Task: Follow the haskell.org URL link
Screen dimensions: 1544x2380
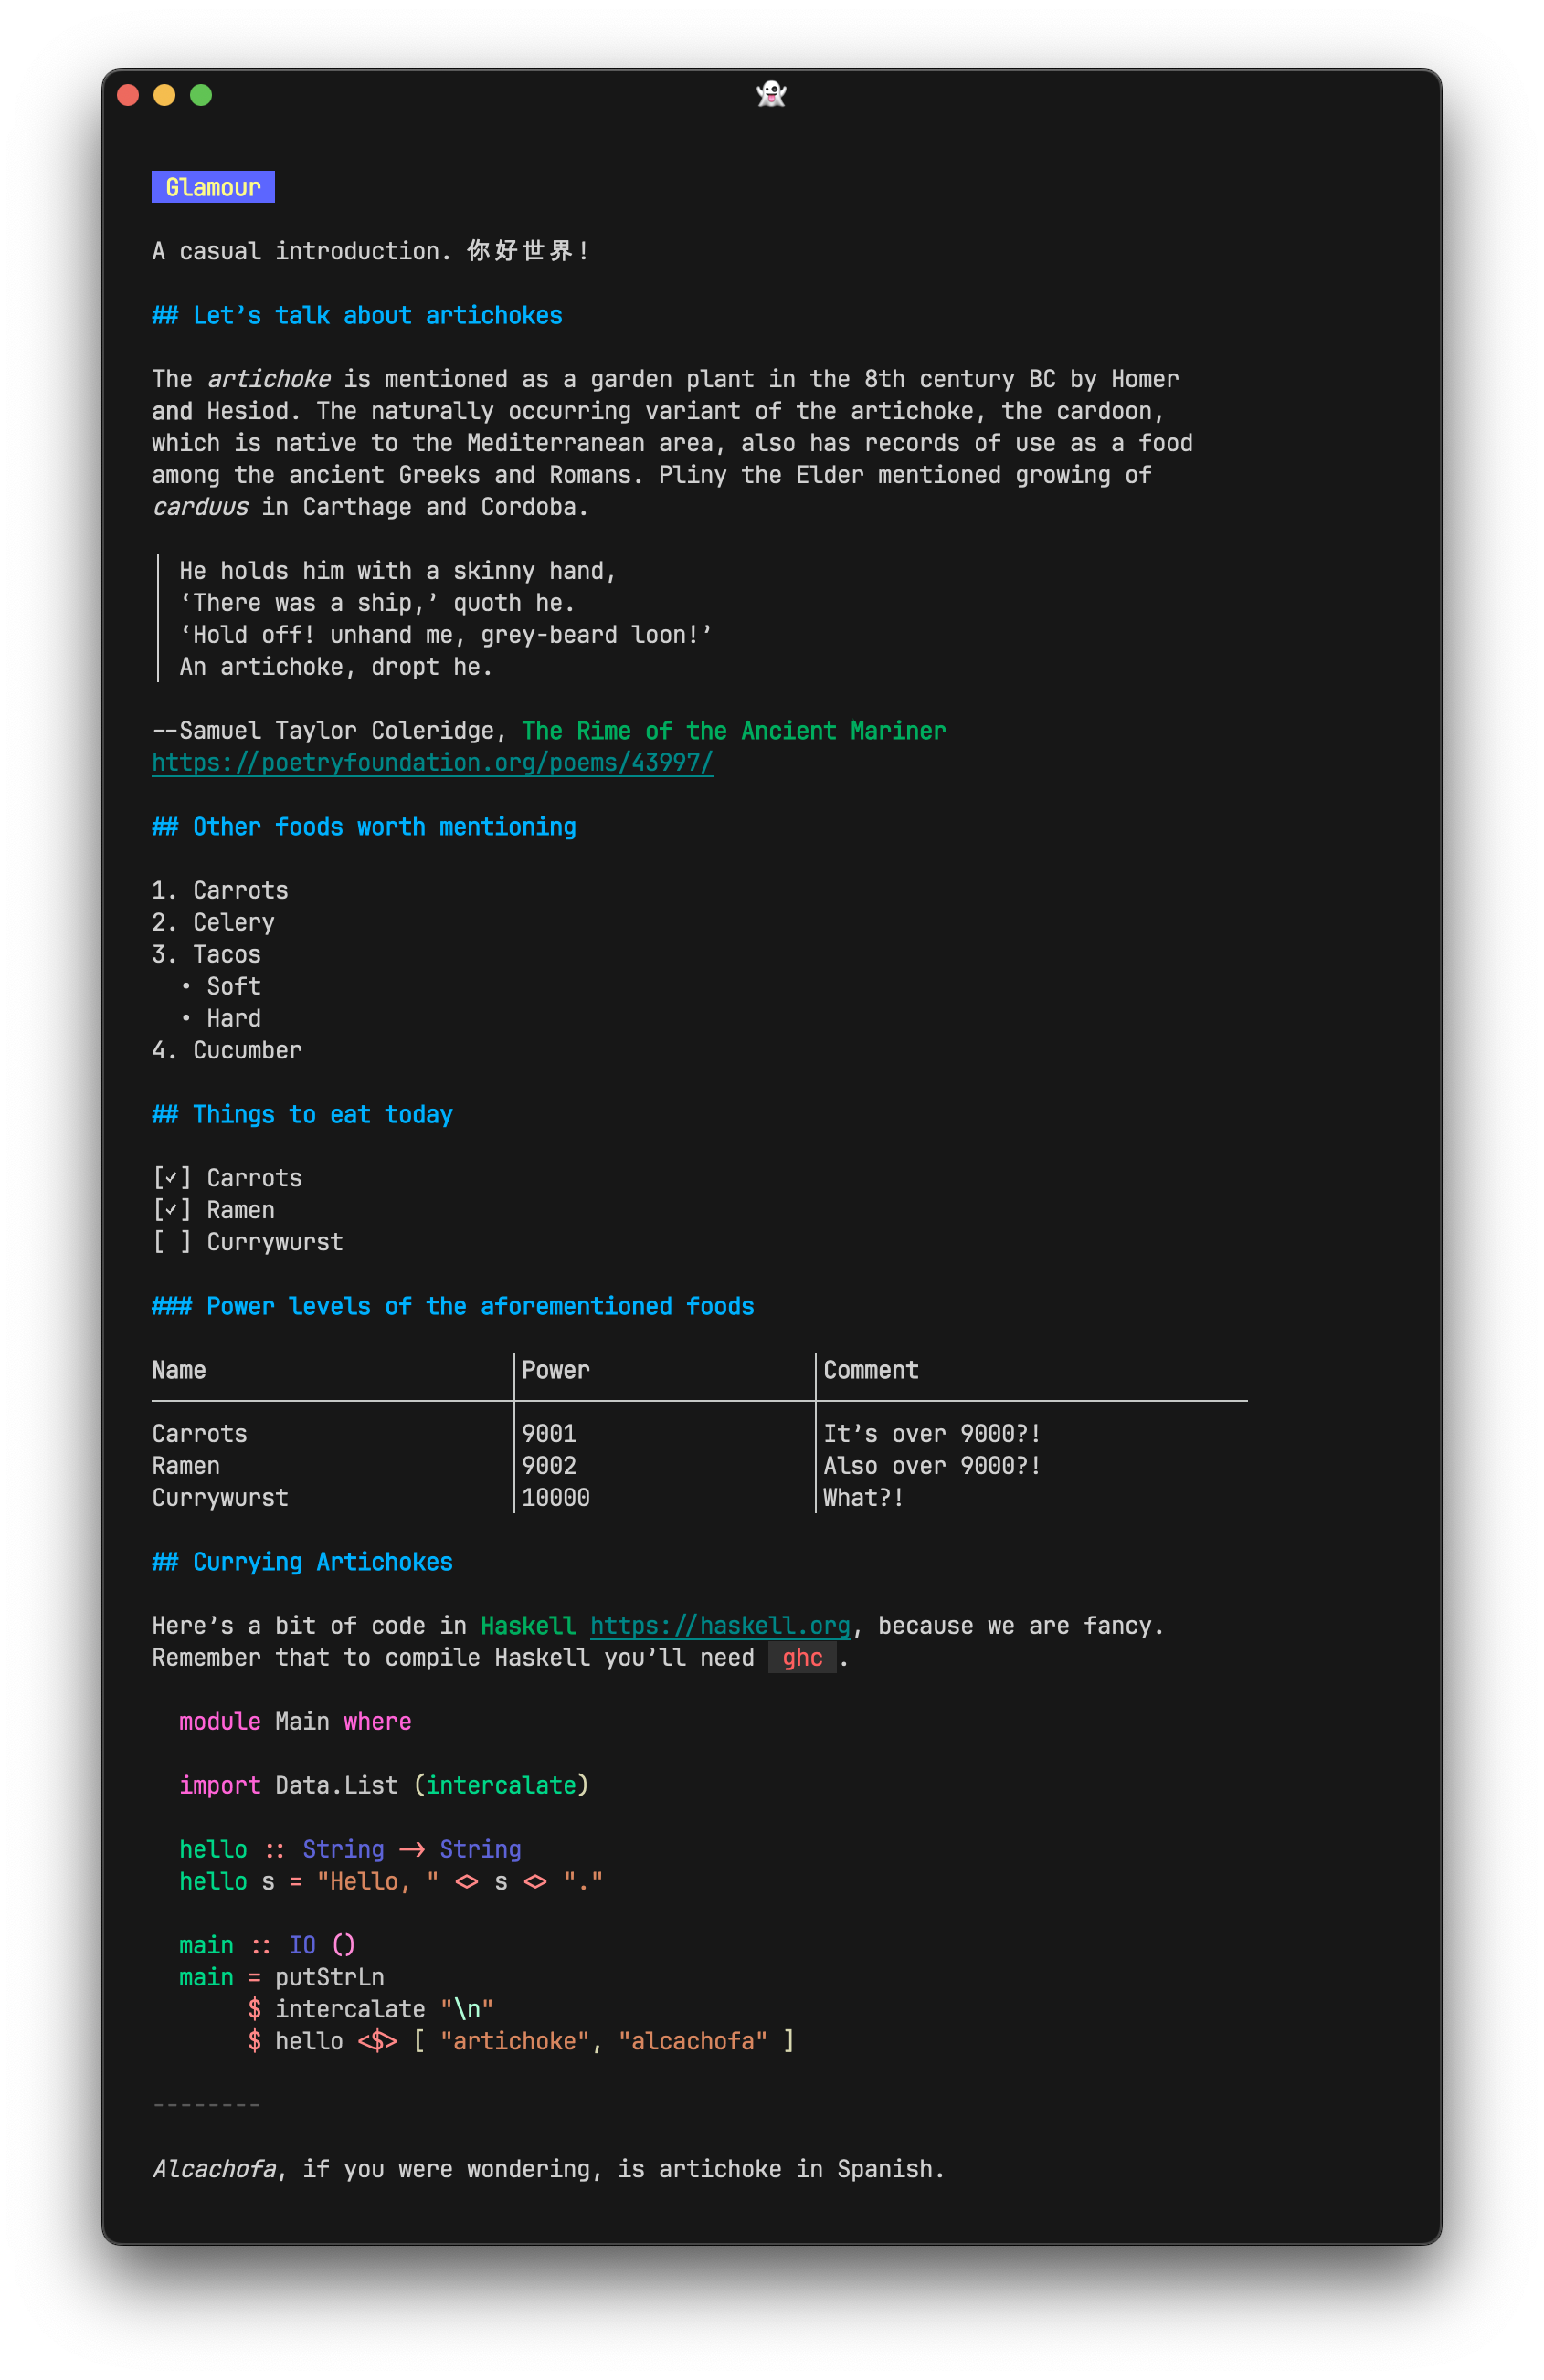Action: (x=721, y=1626)
